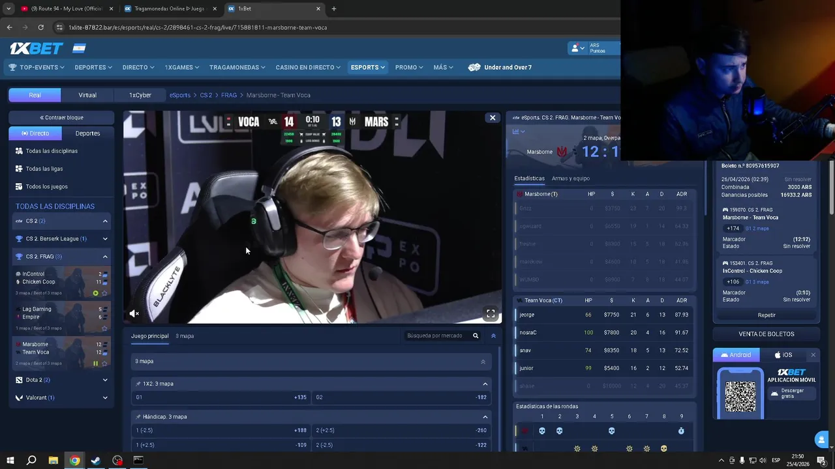Open the TRAGAMONEDAS dropdown menu
The height and width of the screenshot is (469, 835).
coord(237,67)
